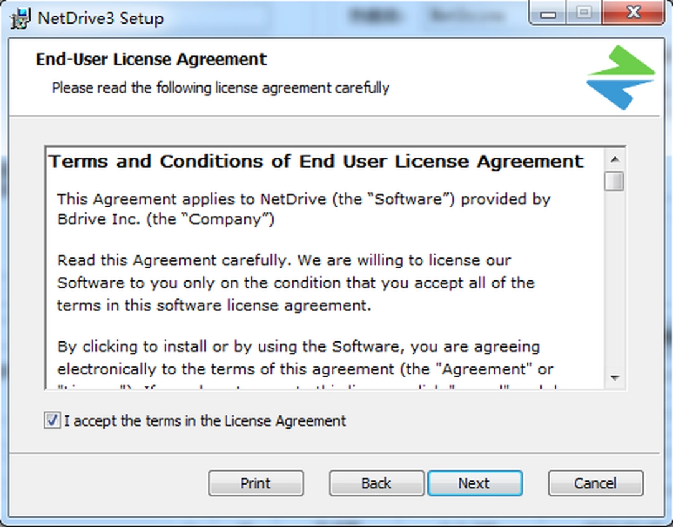Click the 'Terms and Conditions' heading in license text
The height and width of the screenshot is (527, 673).
pos(317,161)
